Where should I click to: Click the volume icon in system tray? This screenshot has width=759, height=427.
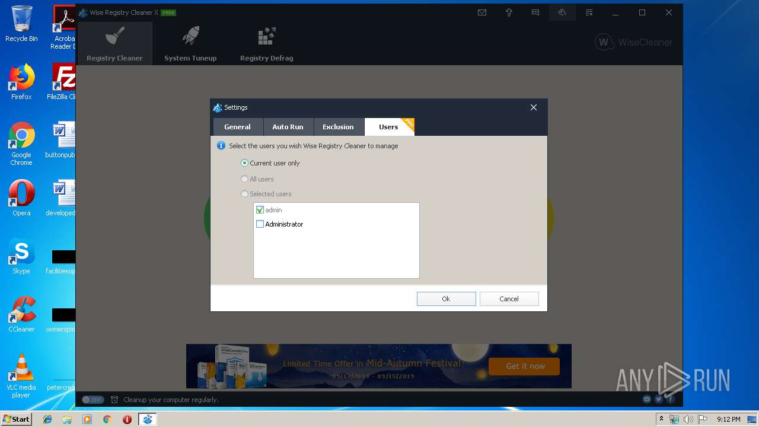pyautogui.click(x=688, y=419)
